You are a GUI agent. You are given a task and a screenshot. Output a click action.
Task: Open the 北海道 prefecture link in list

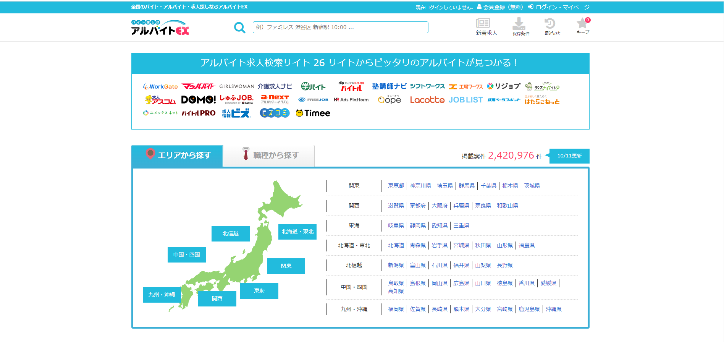(x=396, y=245)
